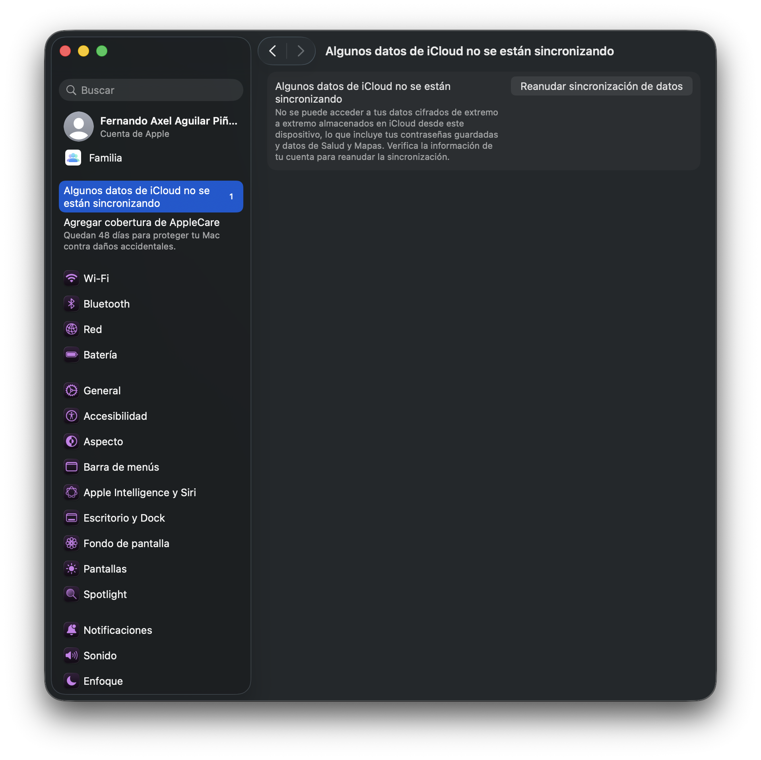The image size is (761, 760).
Task: Open Fondo de pantalla settings
Action: 126,543
